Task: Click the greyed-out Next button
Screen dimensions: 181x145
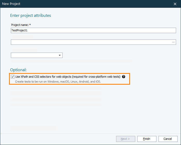Action: point(125,139)
